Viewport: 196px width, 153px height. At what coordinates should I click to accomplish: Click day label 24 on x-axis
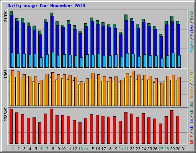[x=144, y=149]
